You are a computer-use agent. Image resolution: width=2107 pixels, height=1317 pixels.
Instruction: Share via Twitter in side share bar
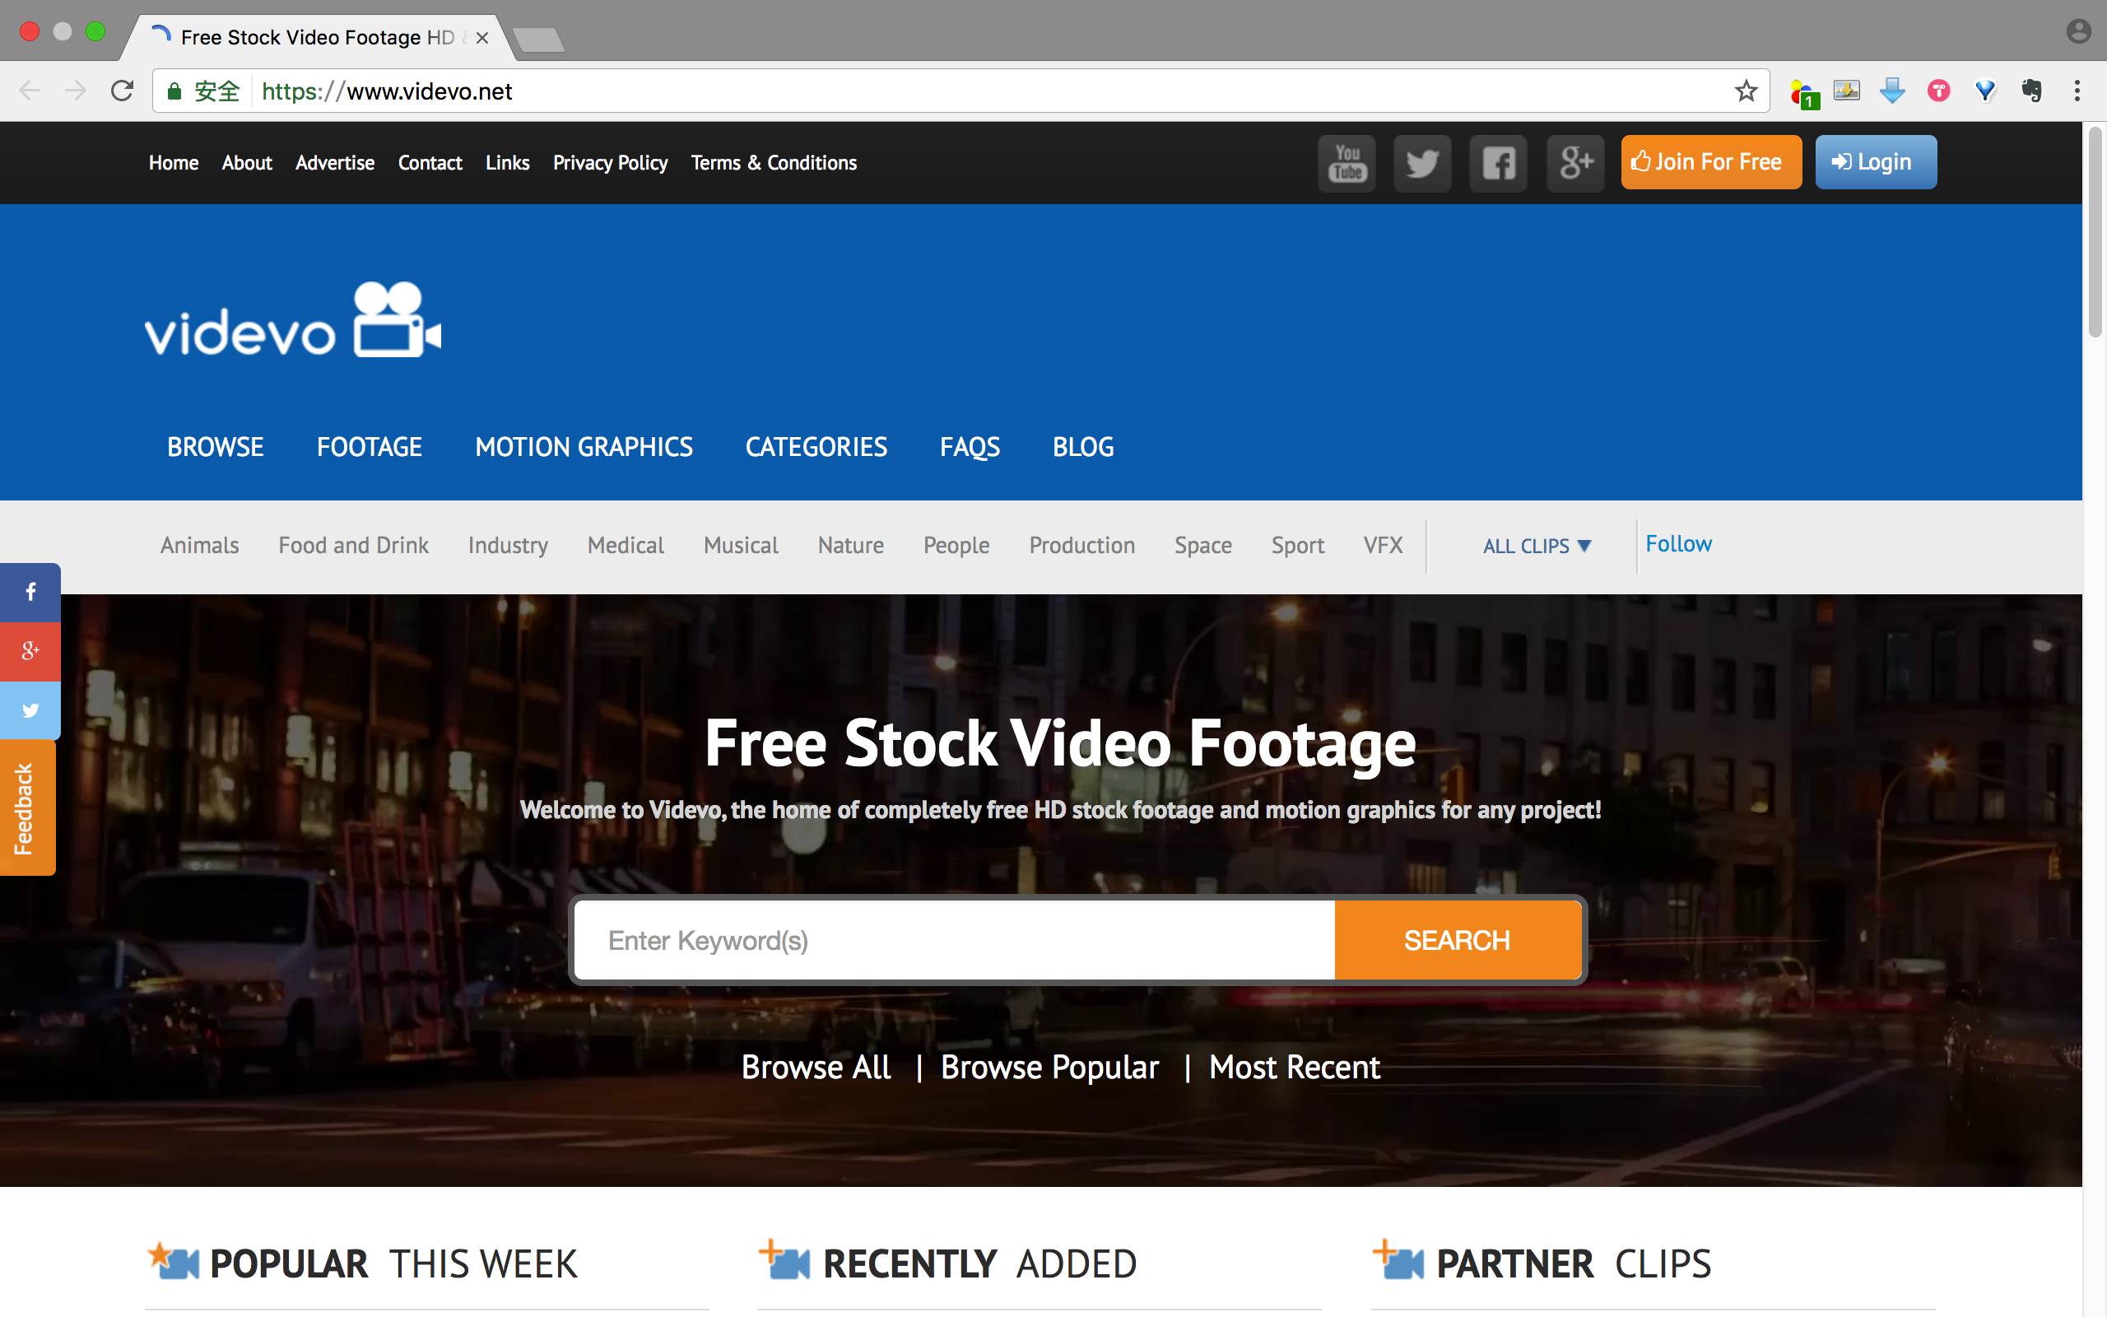point(30,710)
